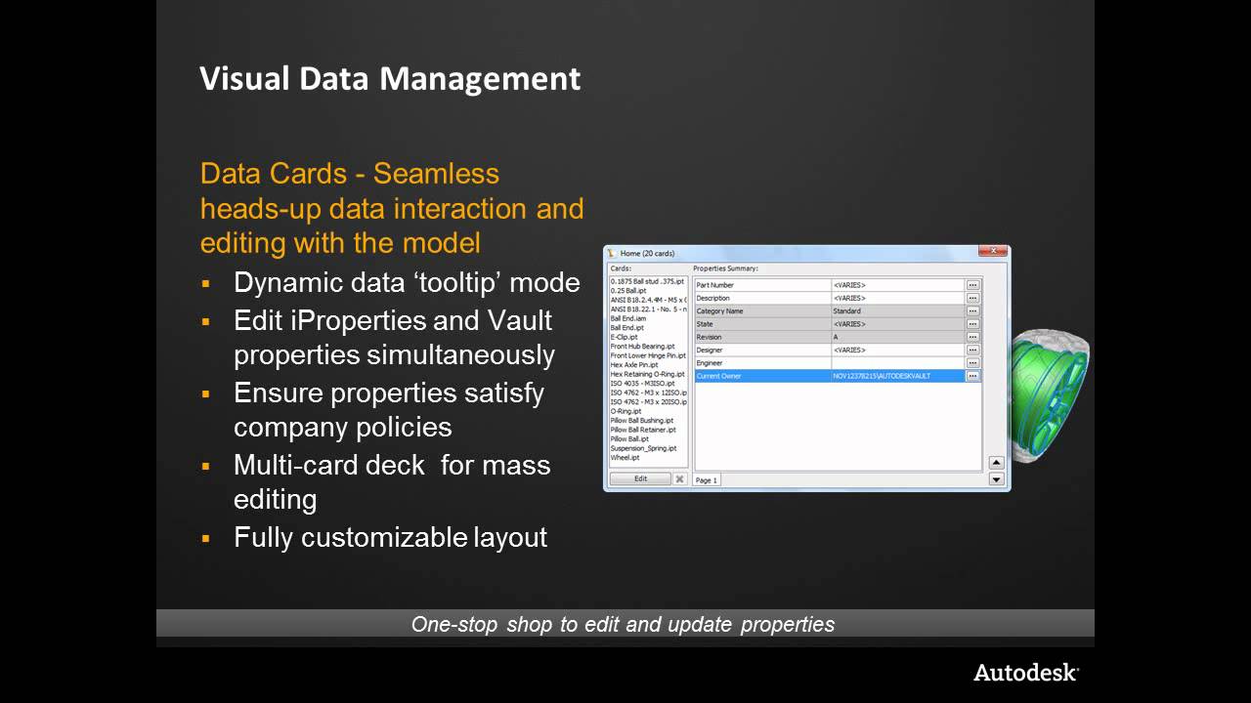Open the ellipsis button for Engineer
This screenshot has width=1251, height=703.
[x=972, y=362]
